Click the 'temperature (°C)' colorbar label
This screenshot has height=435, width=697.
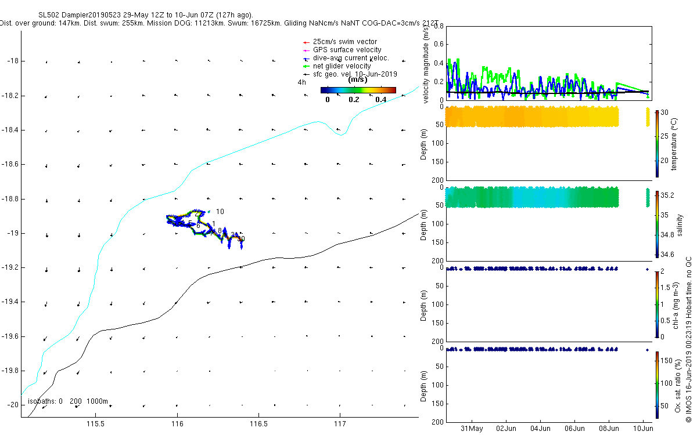pyautogui.click(x=674, y=143)
